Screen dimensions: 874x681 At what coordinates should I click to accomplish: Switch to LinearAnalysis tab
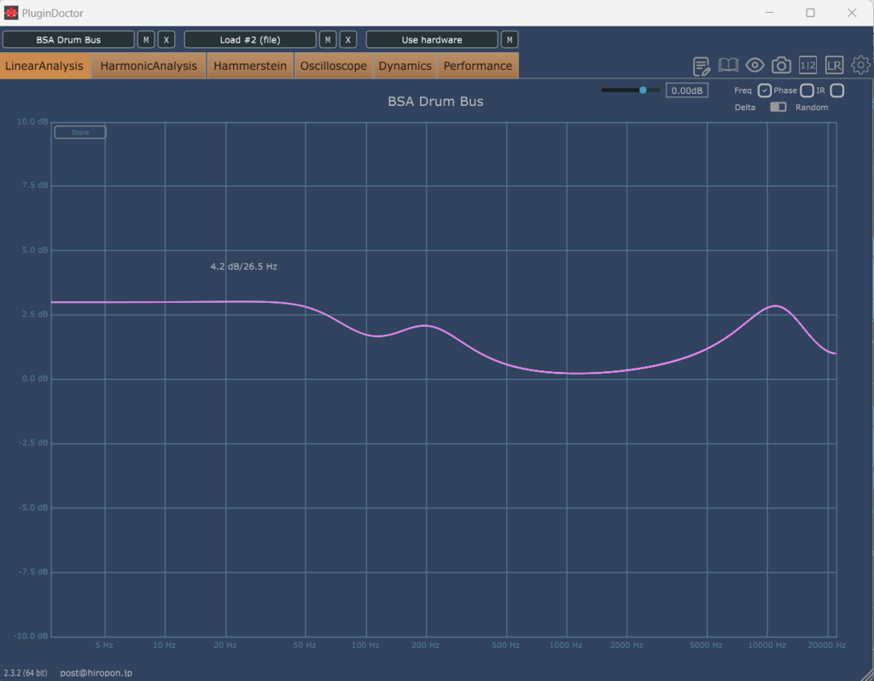[x=44, y=66]
